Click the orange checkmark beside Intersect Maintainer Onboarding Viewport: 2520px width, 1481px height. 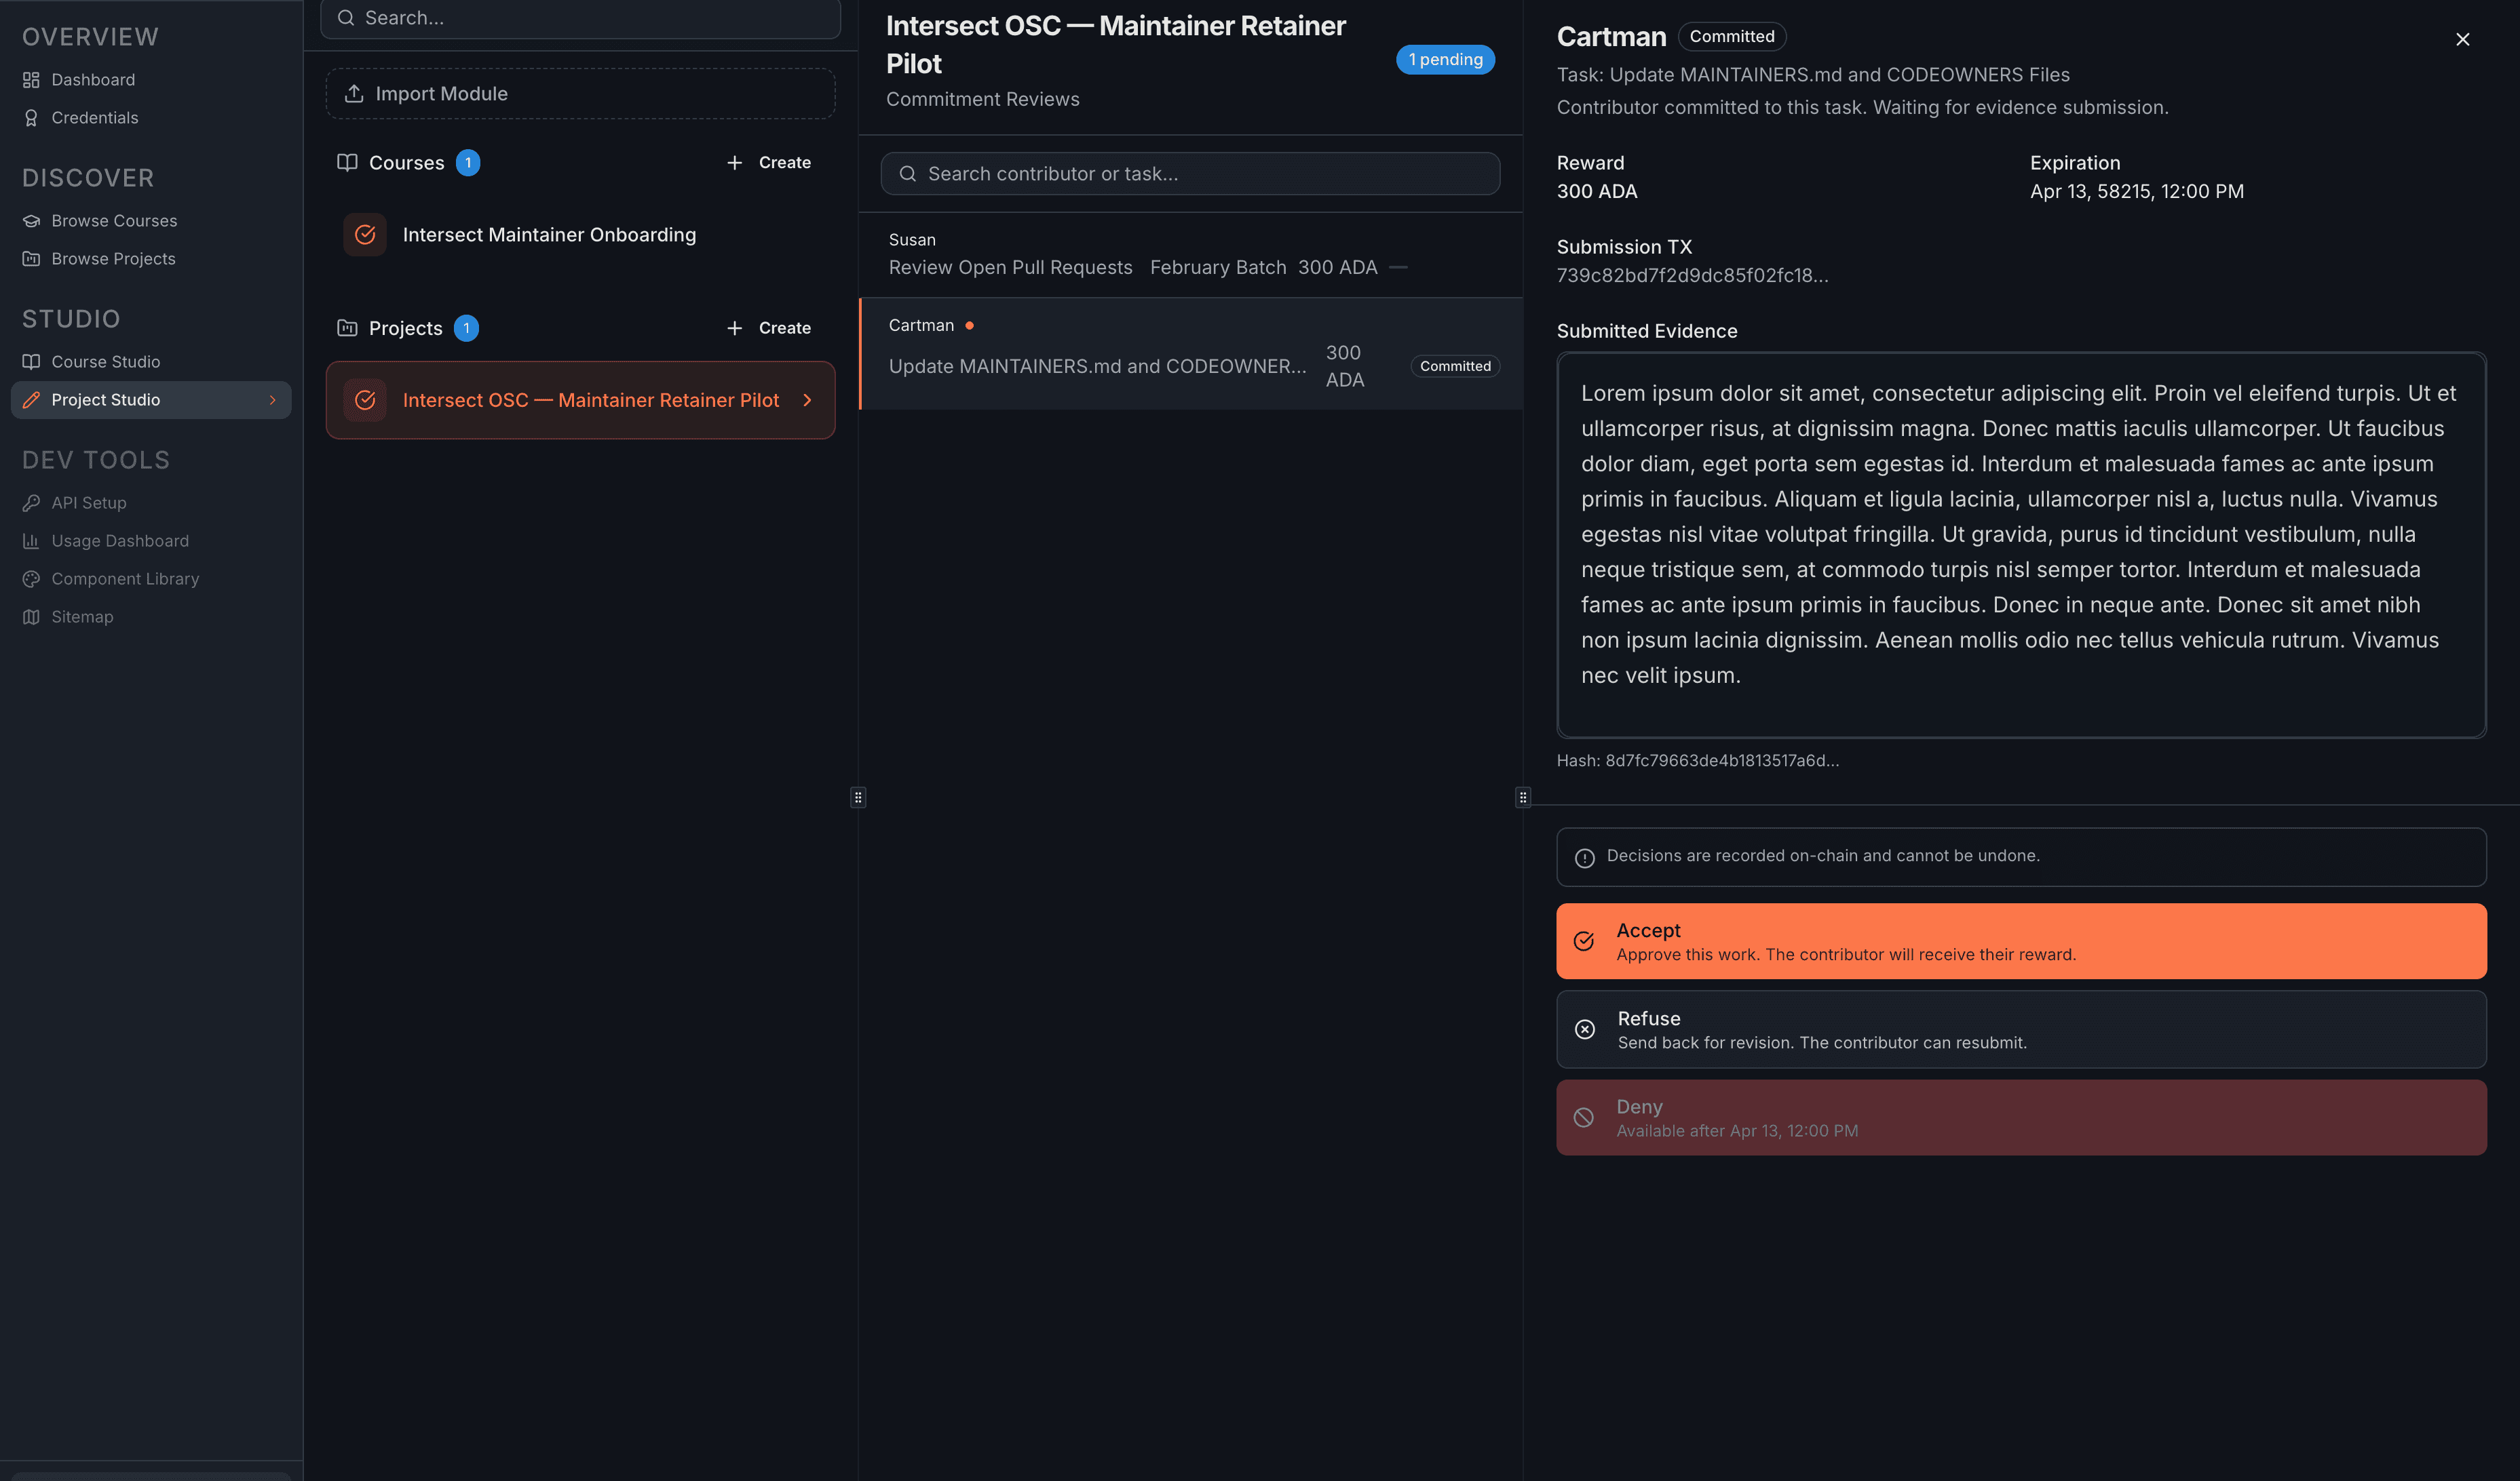tap(365, 234)
